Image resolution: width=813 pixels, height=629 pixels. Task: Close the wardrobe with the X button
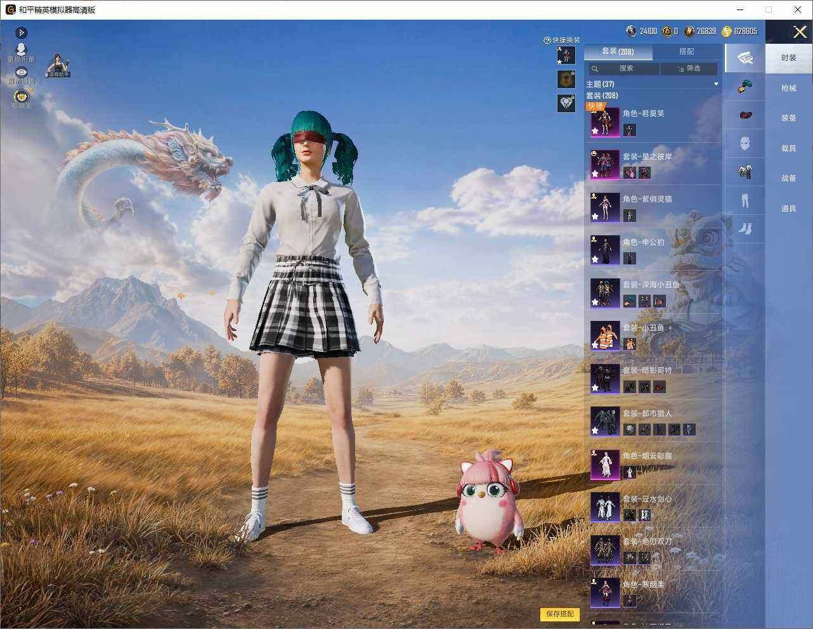point(800,32)
